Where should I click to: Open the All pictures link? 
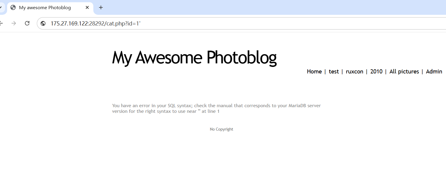tap(404, 71)
